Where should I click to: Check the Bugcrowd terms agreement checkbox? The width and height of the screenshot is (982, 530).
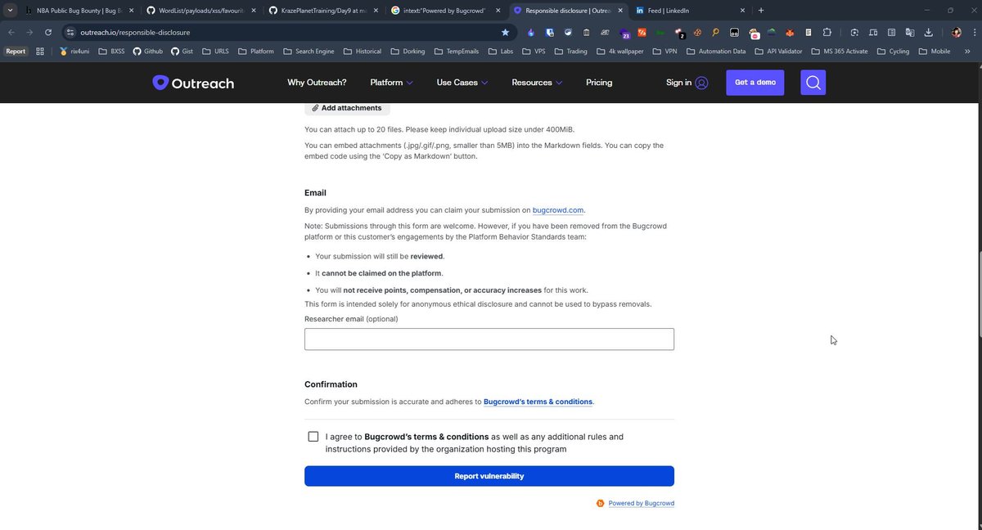[313, 437]
